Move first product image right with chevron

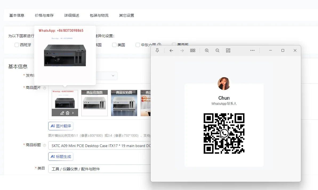click(73, 113)
